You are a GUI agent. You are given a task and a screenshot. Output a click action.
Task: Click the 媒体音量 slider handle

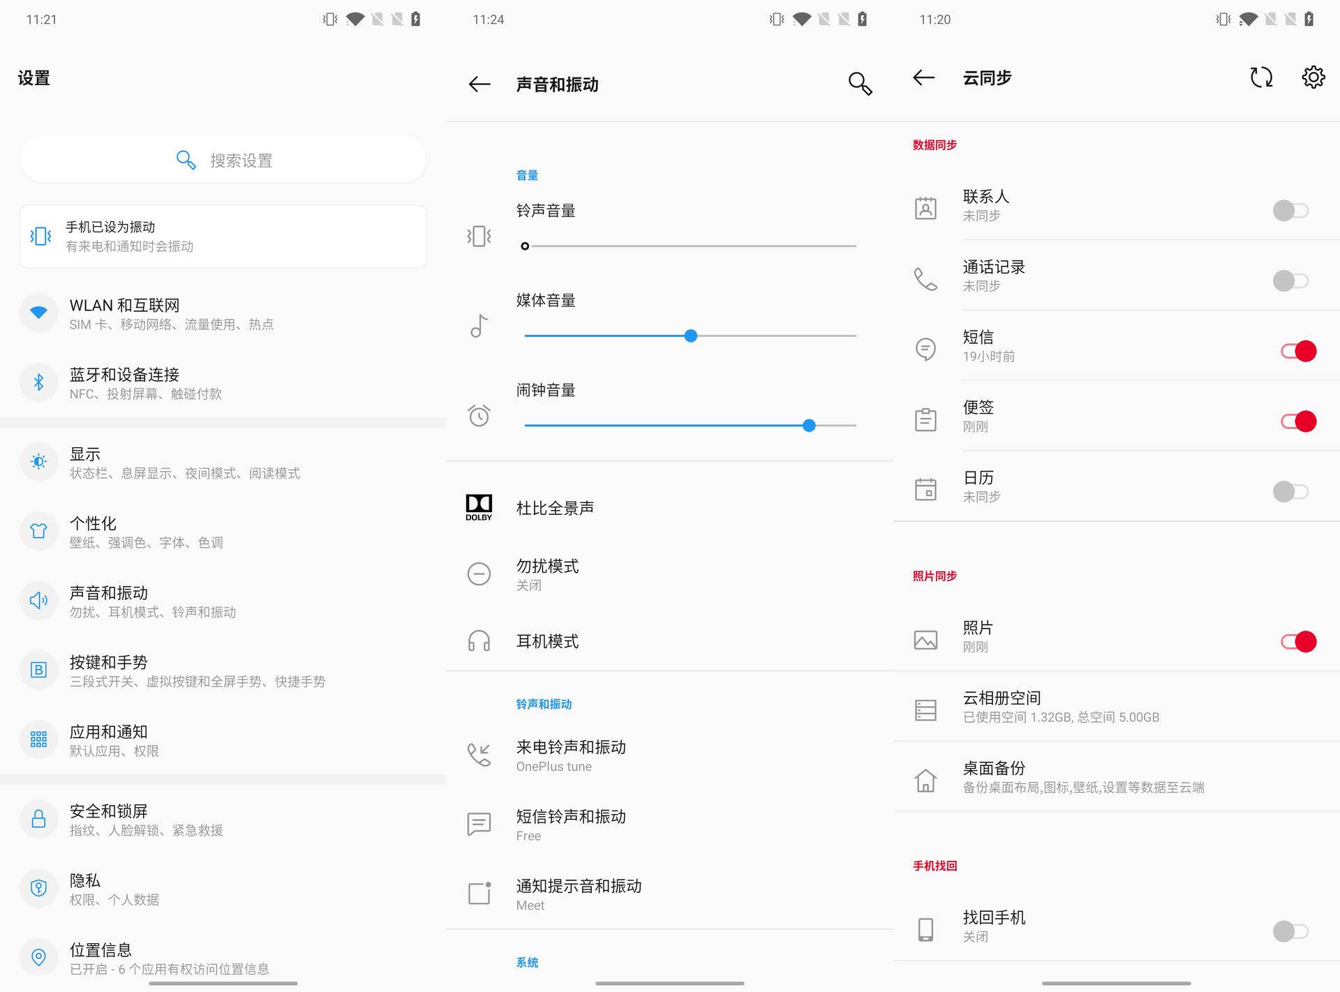pos(690,336)
